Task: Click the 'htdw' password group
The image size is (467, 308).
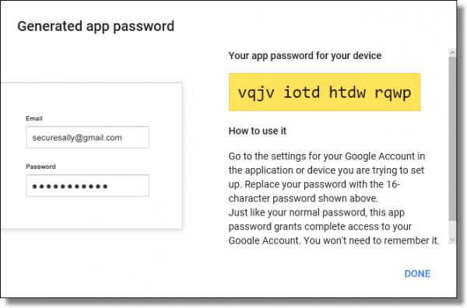Action: 347,92
